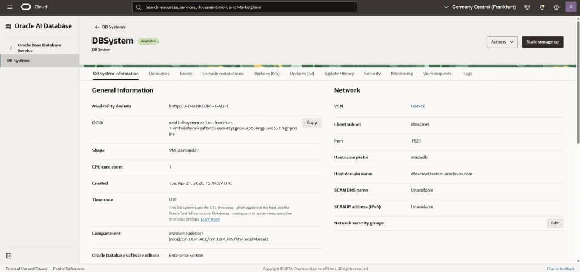Open the Updates (OS) tab
Screen dimensions: 580x272
click(266, 74)
